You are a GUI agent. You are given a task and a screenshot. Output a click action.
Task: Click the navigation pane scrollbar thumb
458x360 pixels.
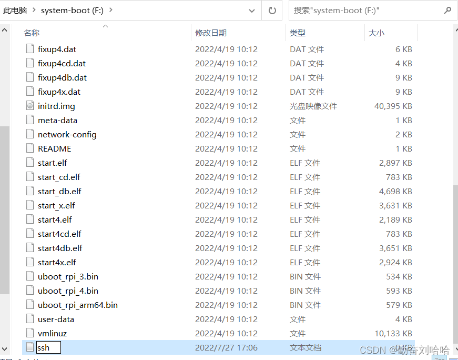point(4,210)
